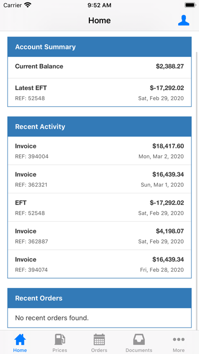
Task: Open the Orders calendar icon
Action: (99, 339)
